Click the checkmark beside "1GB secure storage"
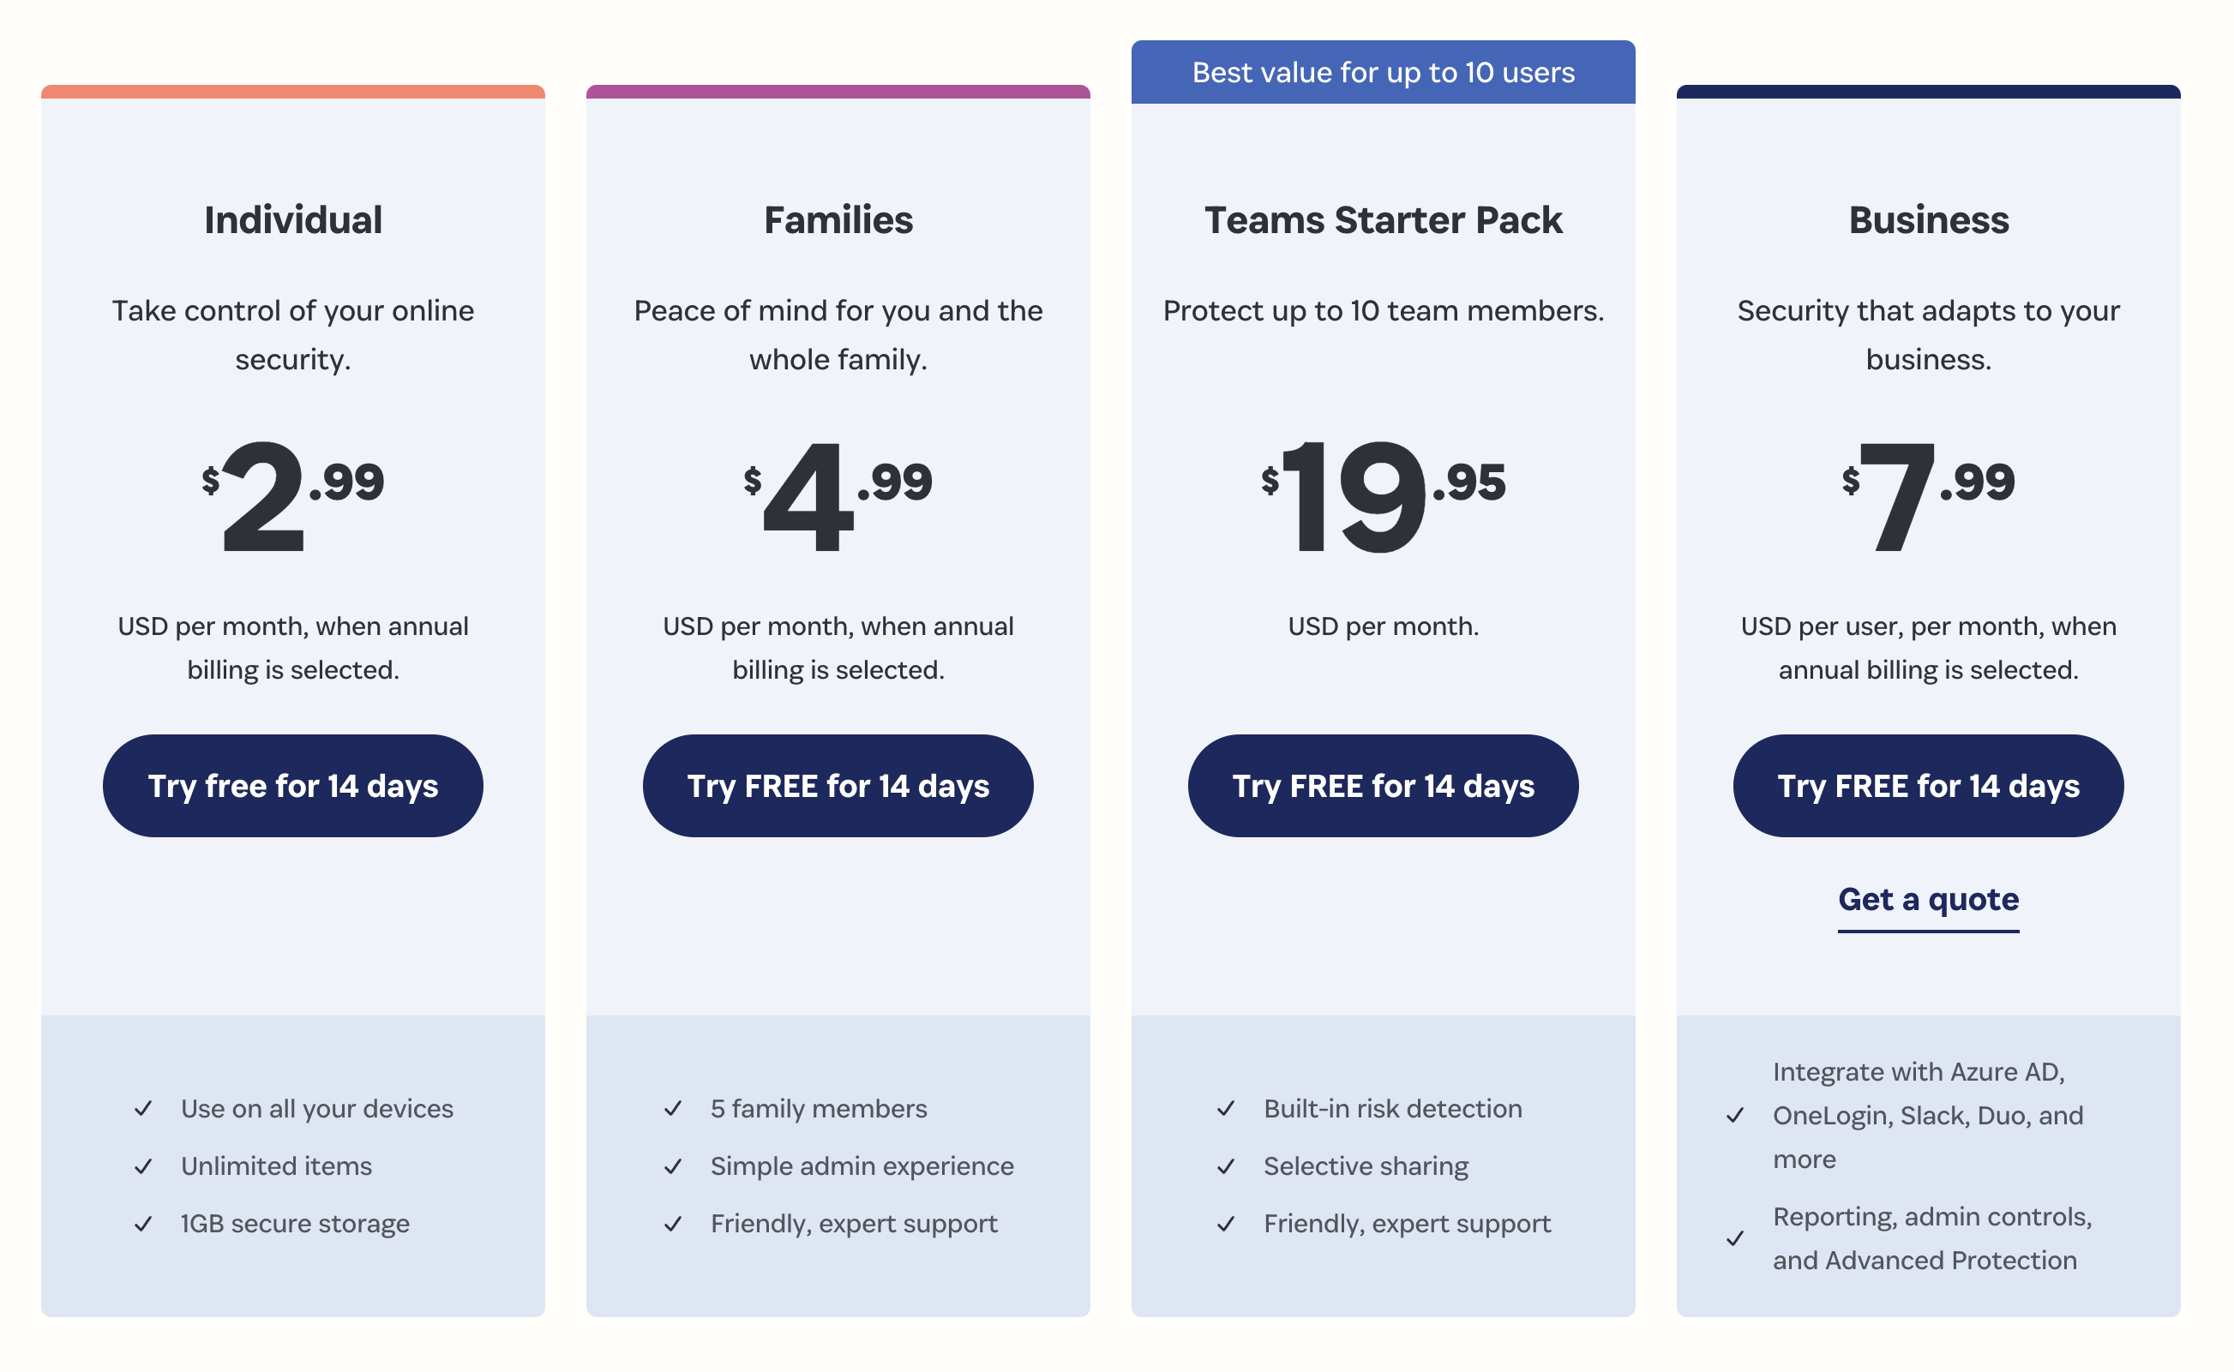This screenshot has height=1372, width=2234. [143, 1224]
